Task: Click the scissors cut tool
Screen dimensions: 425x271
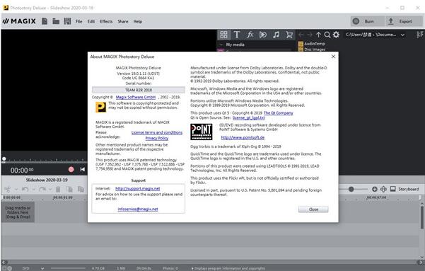Action: click(x=8, y=189)
